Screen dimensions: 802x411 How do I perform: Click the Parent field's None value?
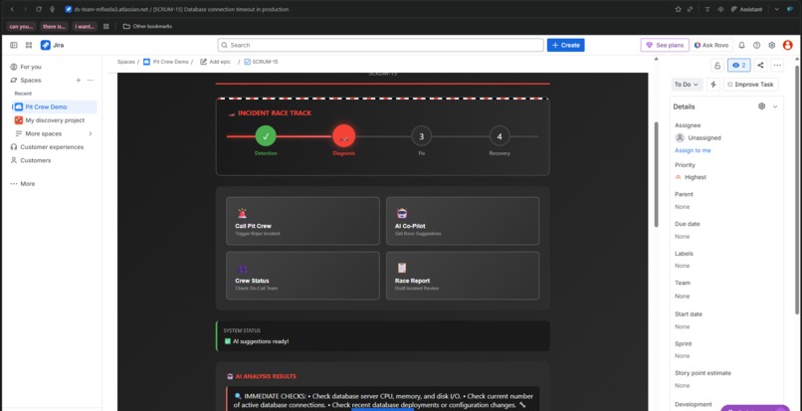coord(682,207)
